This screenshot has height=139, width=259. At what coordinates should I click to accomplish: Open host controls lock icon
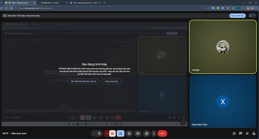(x=254, y=133)
